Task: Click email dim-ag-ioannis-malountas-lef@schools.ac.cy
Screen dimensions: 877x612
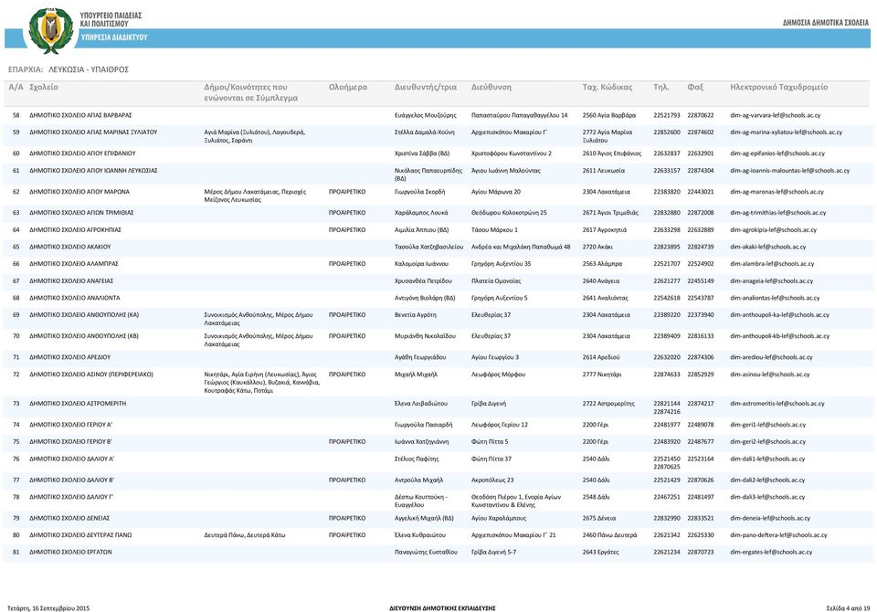Action: [x=789, y=171]
